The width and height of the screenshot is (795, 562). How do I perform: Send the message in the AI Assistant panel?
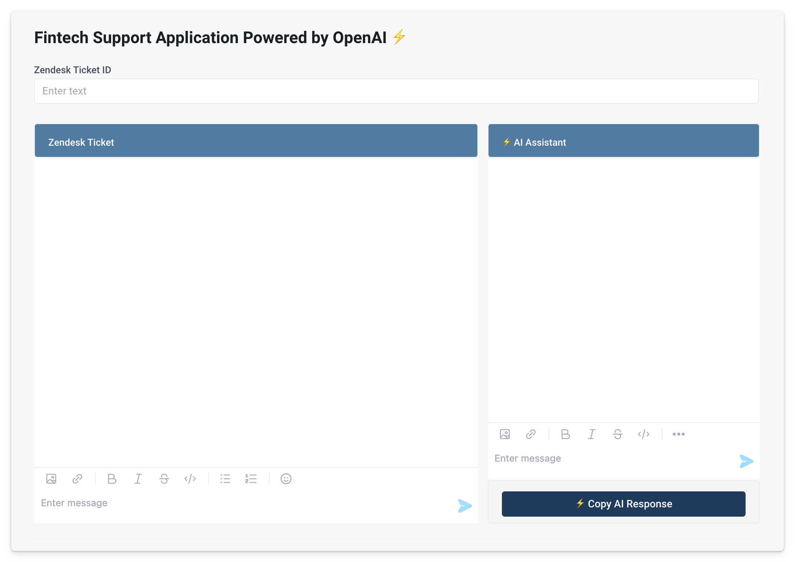click(x=747, y=461)
